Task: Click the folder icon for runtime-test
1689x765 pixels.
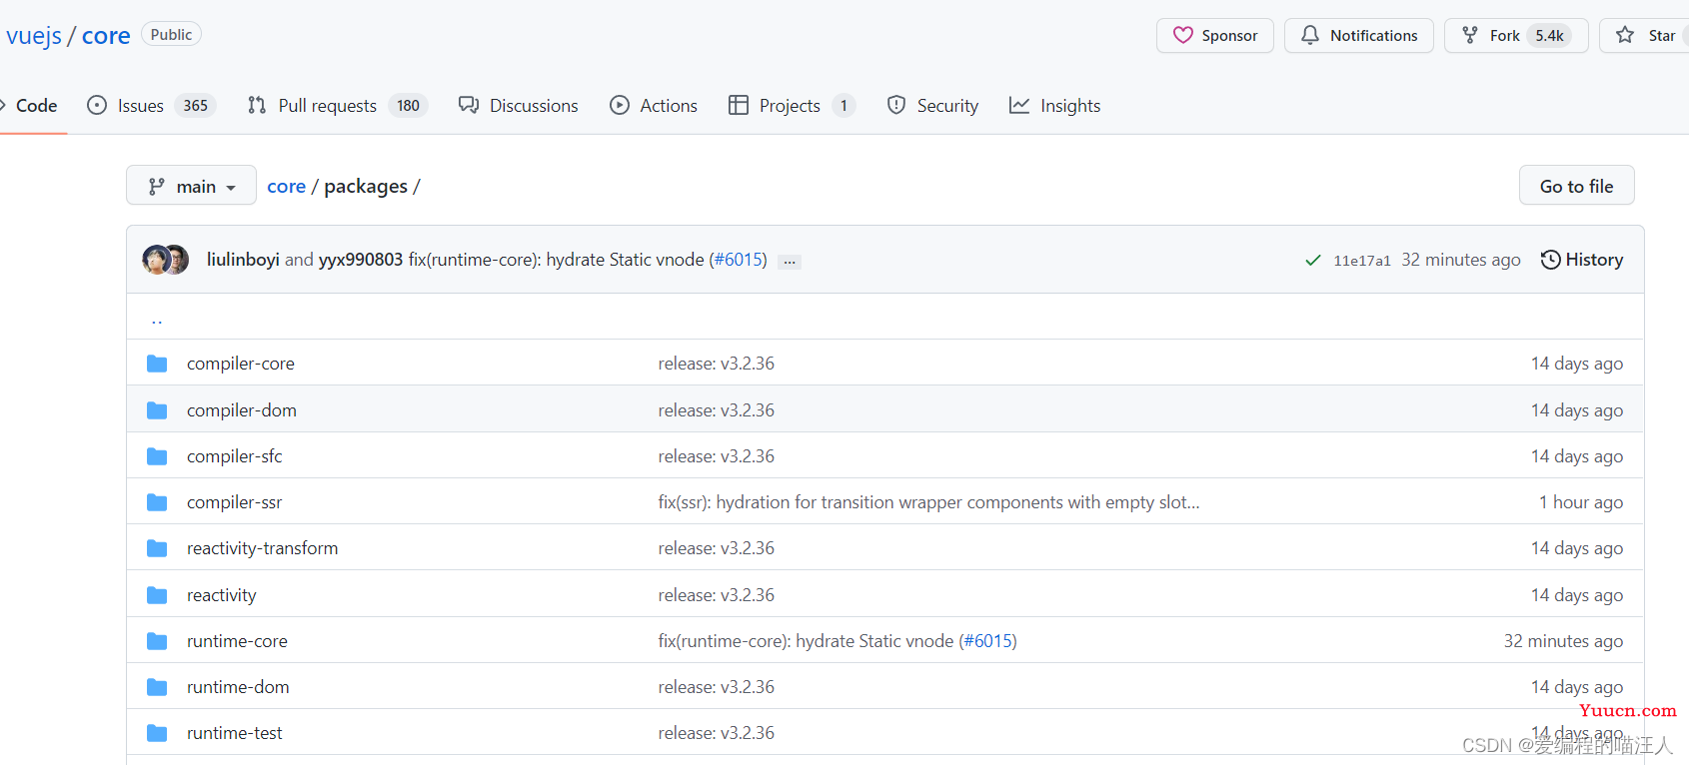Action: [x=157, y=733]
